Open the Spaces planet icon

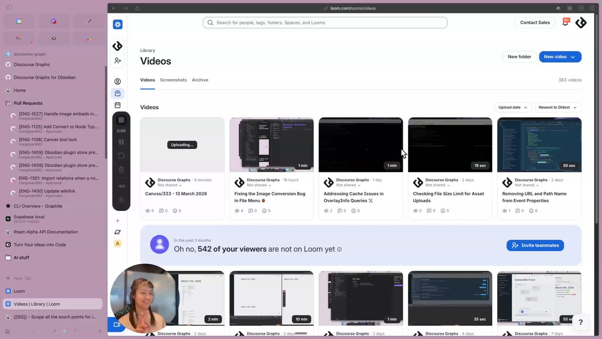(x=118, y=232)
